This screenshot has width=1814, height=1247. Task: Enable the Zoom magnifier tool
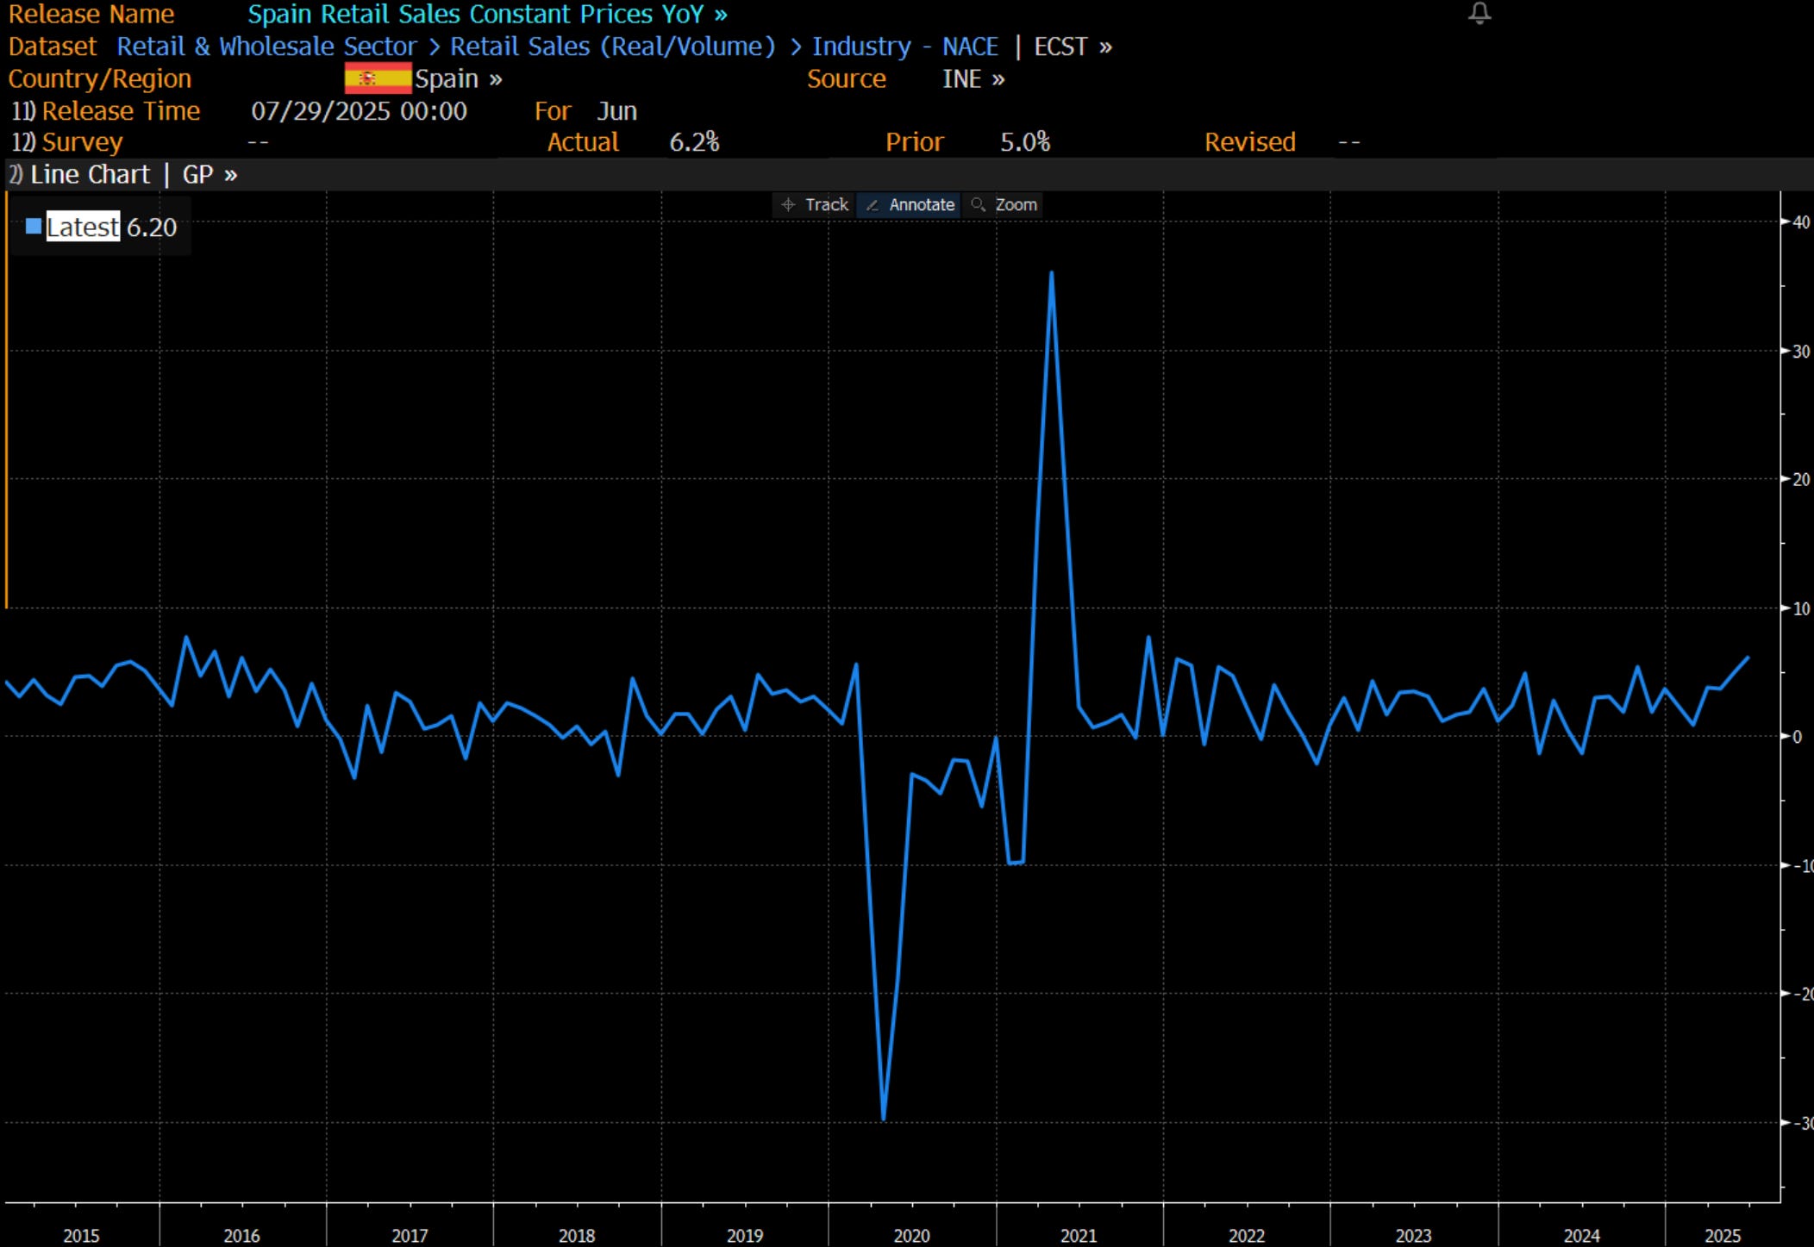pyautogui.click(x=1004, y=205)
